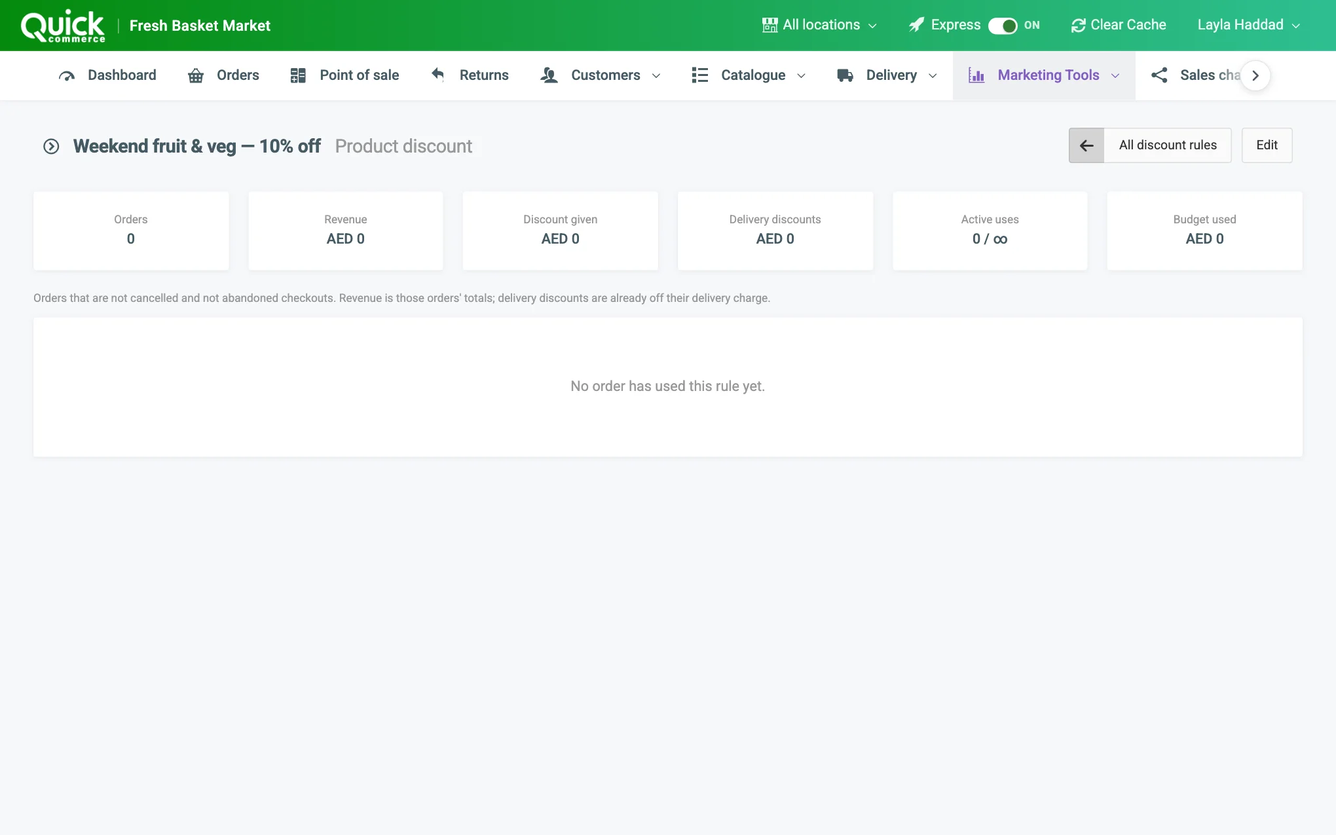
Task: Expand the Customers menu chevron
Action: [x=656, y=76]
